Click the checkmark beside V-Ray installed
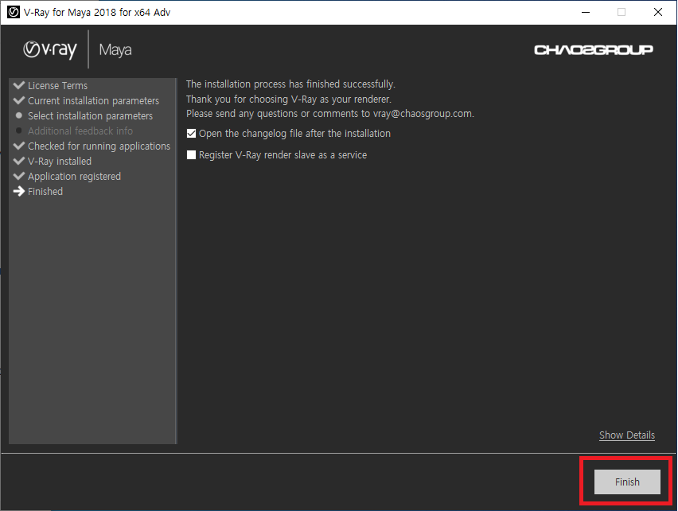678x511 pixels. click(19, 161)
